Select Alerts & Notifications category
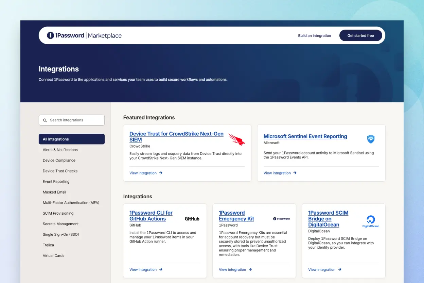424x283 pixels. click(72, 150)
